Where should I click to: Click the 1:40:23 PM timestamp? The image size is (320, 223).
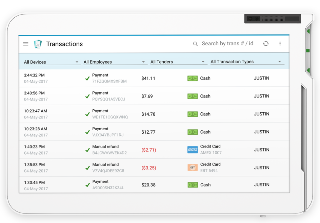(34, 147)
